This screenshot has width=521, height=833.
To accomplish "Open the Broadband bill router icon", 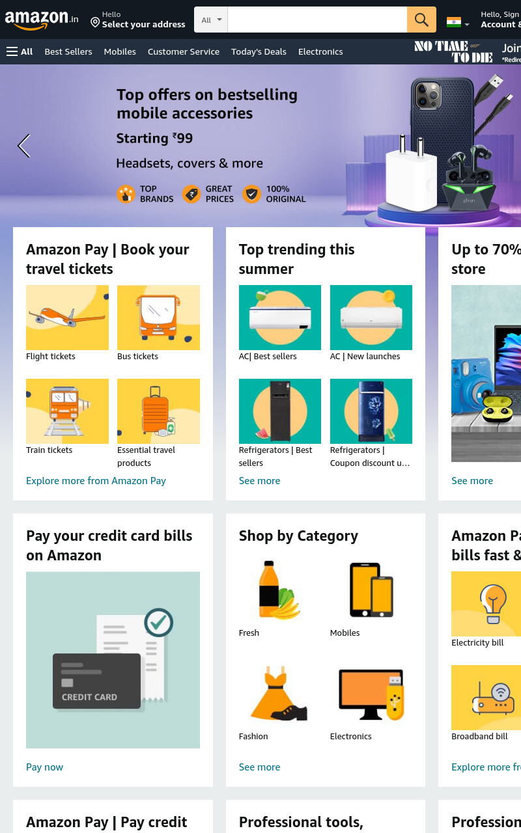I will (486, 698).
